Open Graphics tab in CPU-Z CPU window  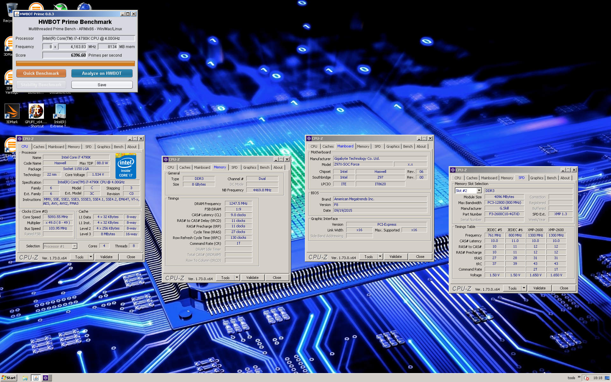tap(104, 147)
